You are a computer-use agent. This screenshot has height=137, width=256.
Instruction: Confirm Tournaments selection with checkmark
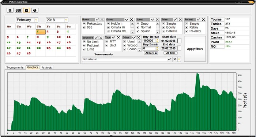point(170,59)
